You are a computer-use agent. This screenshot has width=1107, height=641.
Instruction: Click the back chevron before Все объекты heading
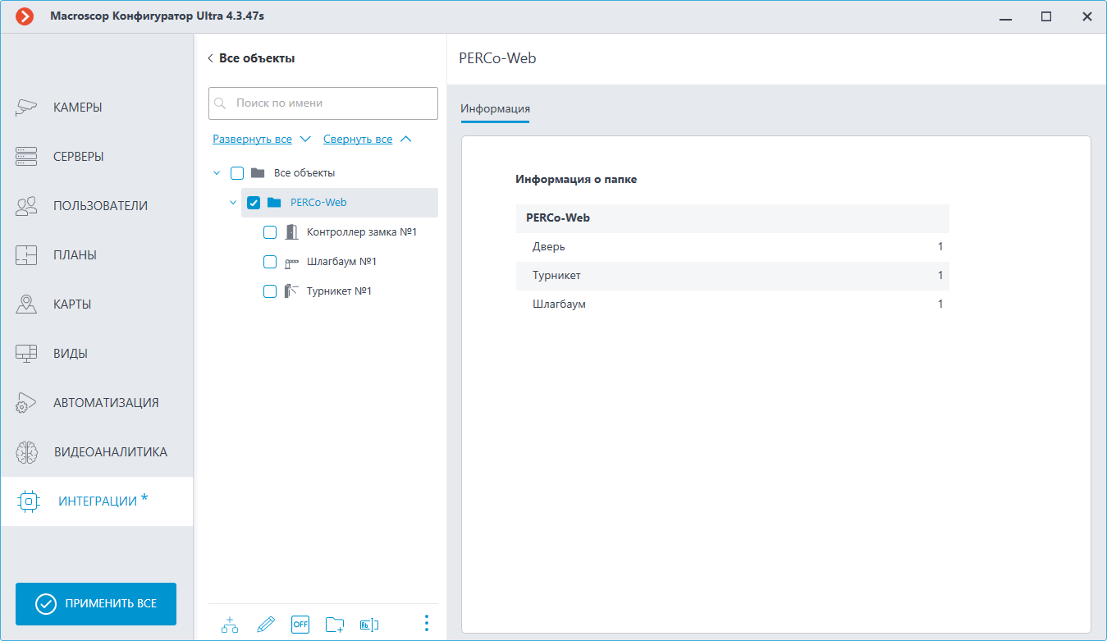click(x=210, y=58)
